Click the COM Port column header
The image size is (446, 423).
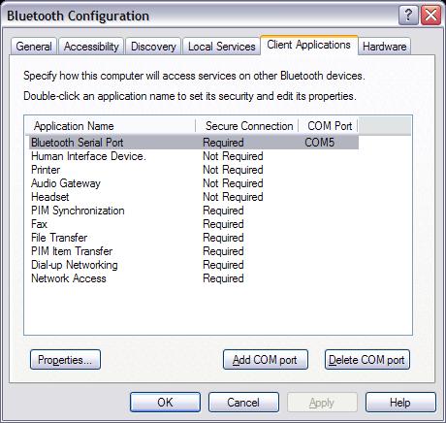click(328, 126)
